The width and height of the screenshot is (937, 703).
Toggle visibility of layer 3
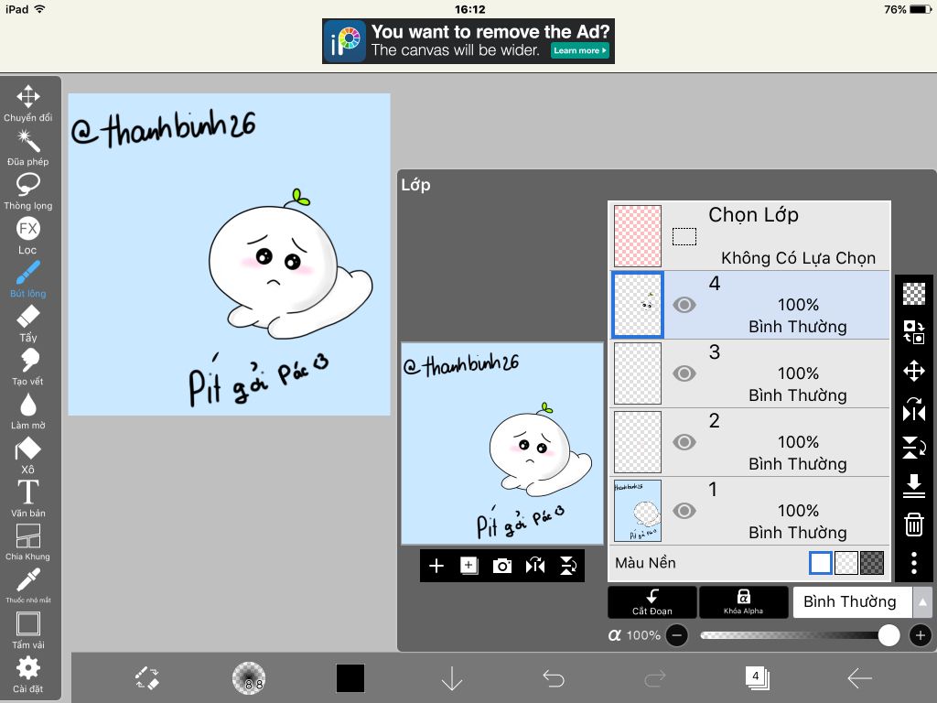pyautogui.click(x=684, y=373)
